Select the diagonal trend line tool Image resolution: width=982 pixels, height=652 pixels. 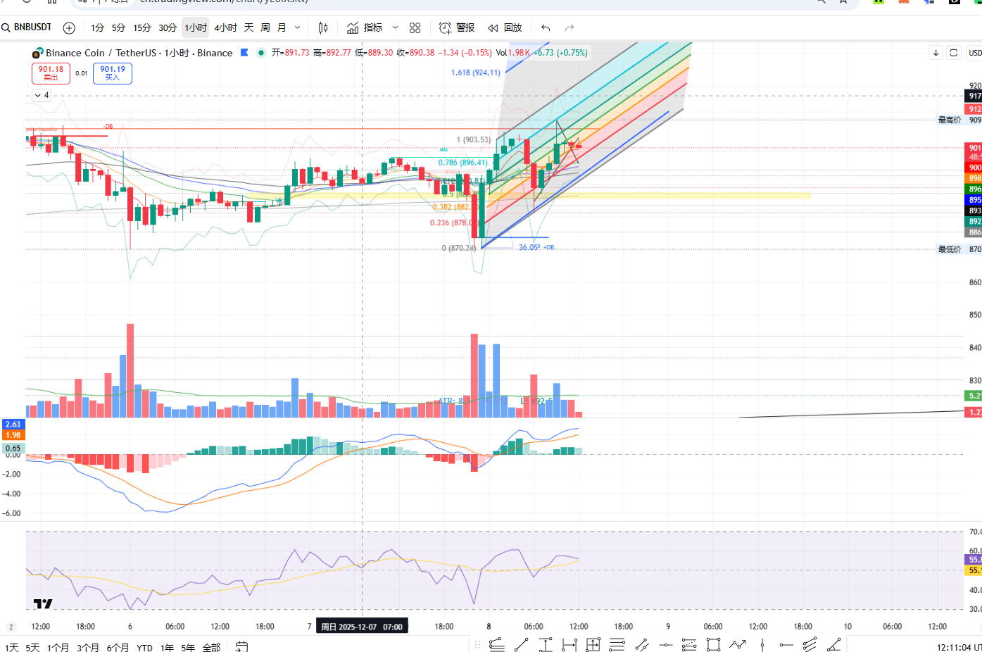click(521, 644)
